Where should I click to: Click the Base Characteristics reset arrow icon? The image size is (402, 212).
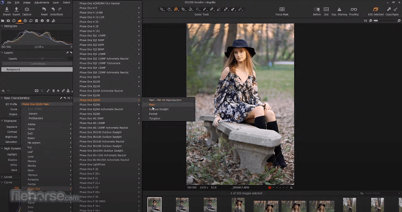click(x=65, y=98)
